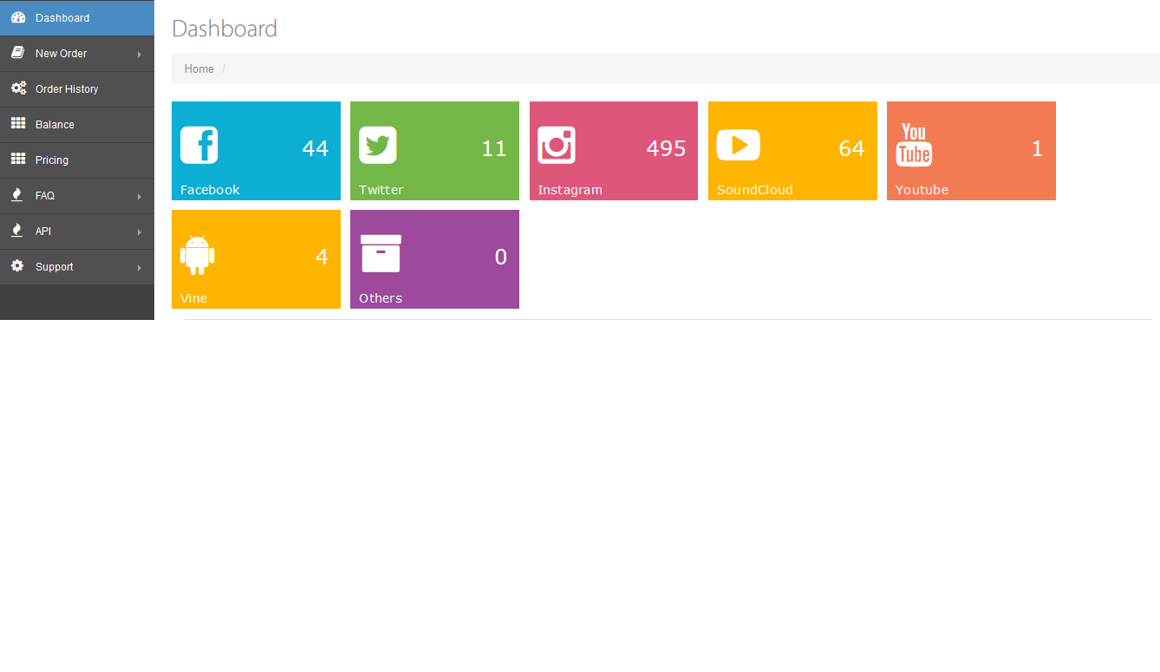1160x672 pixels.
Task: Expand the Support submenu arrow
Action: [139, 268]
